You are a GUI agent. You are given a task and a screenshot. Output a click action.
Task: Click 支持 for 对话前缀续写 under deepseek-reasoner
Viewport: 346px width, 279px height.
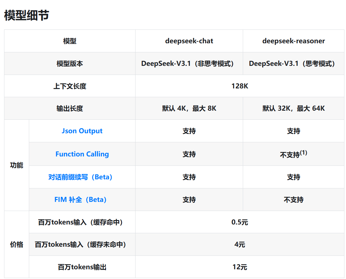(294, 177)
